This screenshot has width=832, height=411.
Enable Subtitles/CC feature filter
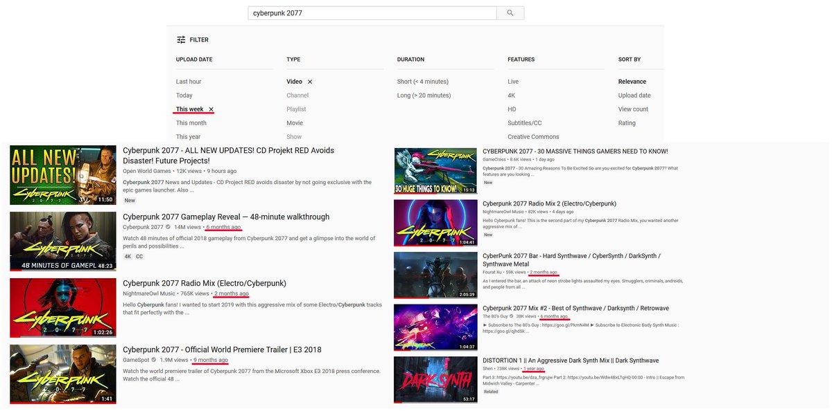(x=525, y=123)
